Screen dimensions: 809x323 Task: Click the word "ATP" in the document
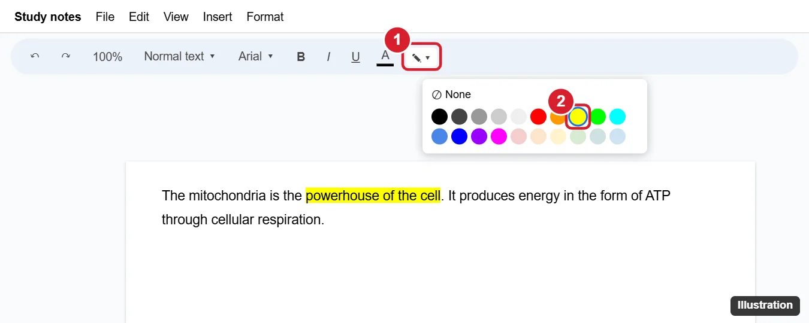tap(658, 196)
